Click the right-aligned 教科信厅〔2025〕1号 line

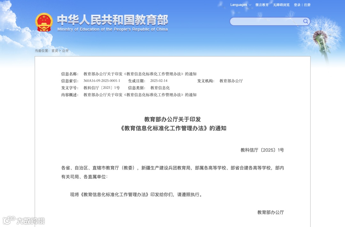(262, 150)
